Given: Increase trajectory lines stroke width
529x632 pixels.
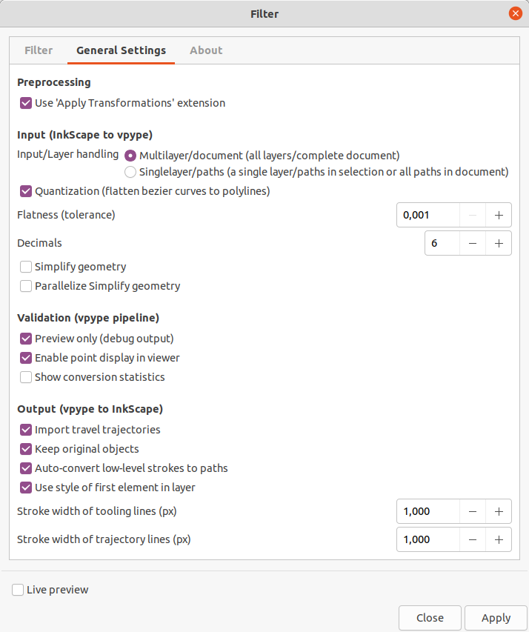Looking at the screenshot, I should 499,539.
